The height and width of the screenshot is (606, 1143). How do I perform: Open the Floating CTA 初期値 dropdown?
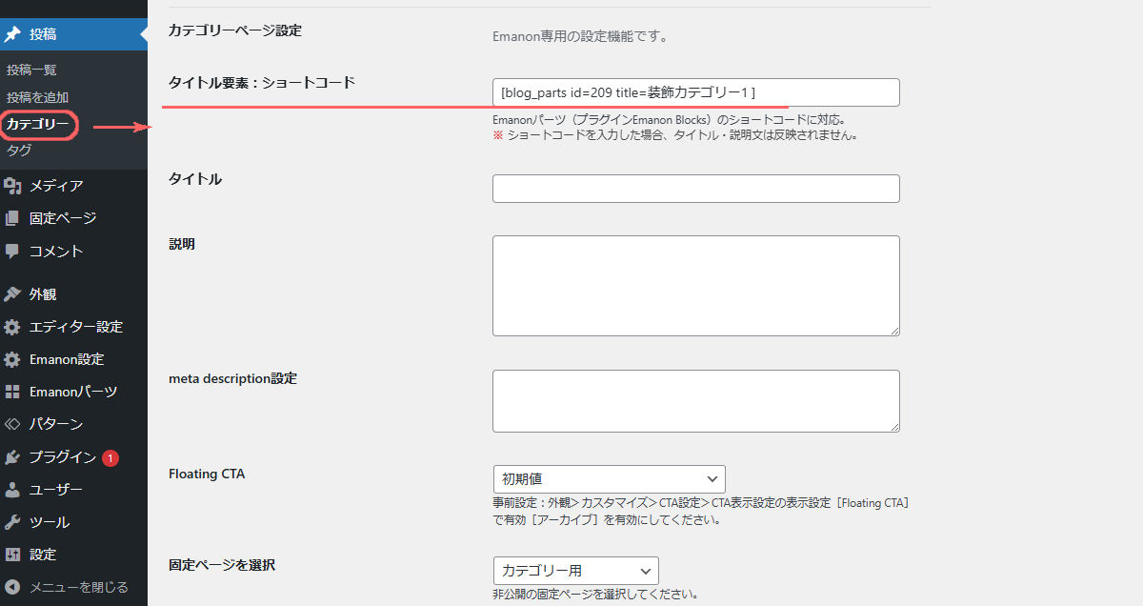click(x=609, y=479)
